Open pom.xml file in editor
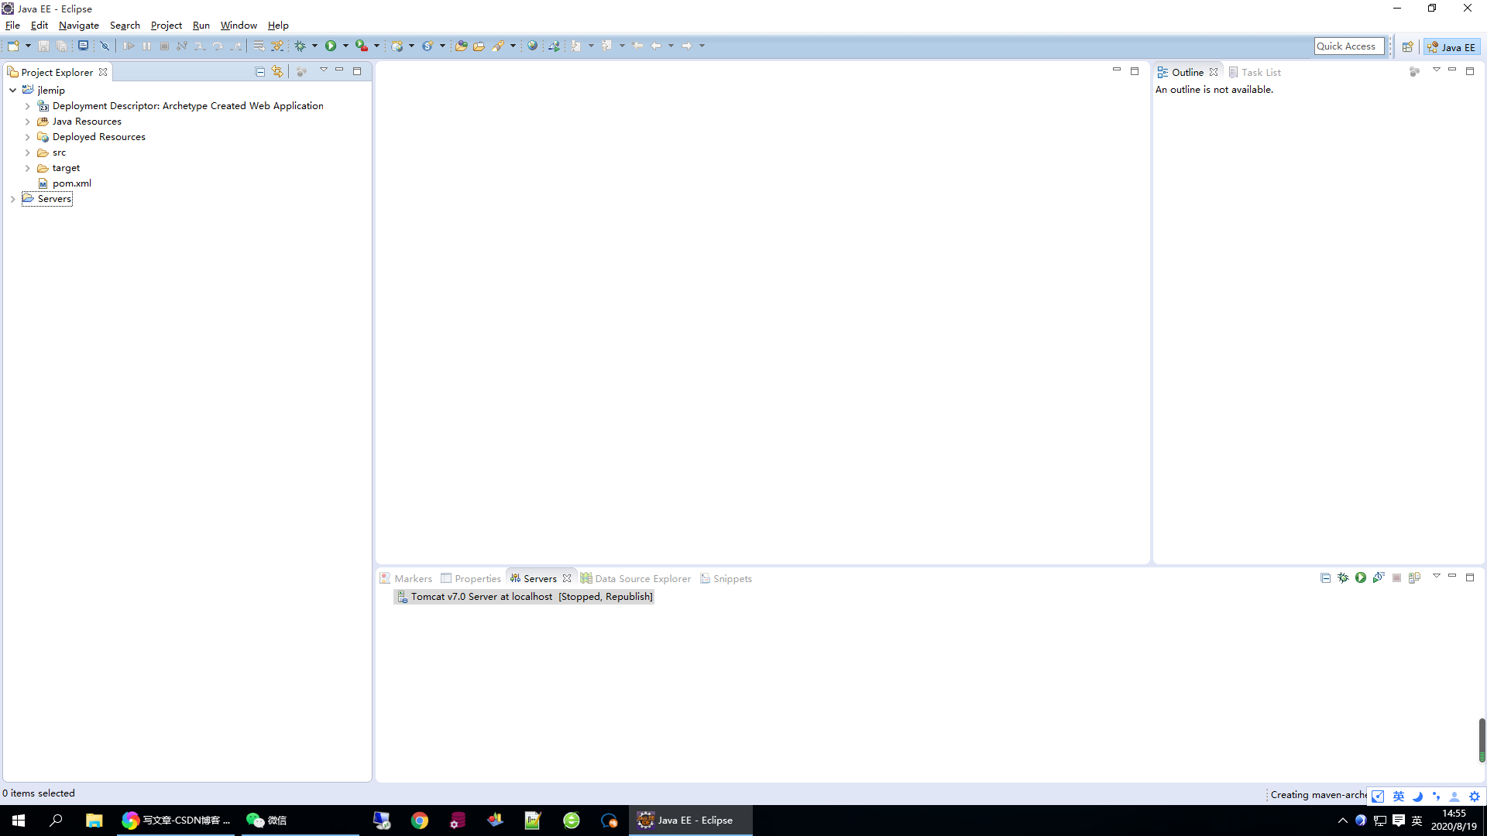The height and width of the screenshot is (836, 1487). tap(71, 183)
